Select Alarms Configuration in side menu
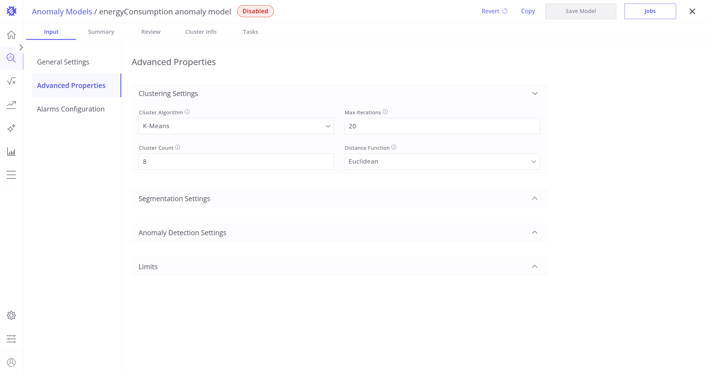709x373 pixels. coord(71,109)
